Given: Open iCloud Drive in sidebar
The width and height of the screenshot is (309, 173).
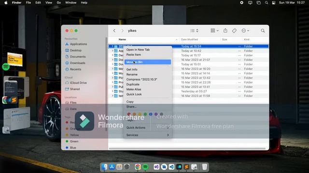Looking at the screenshot, I should click(76, 83).
